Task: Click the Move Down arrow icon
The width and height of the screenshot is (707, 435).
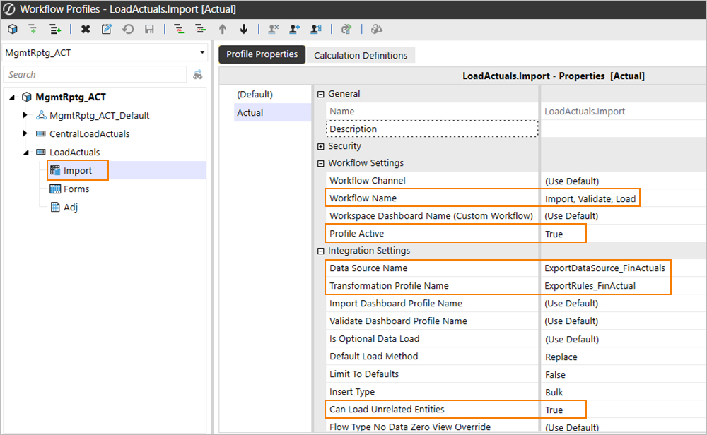Action: pos(244,29)
